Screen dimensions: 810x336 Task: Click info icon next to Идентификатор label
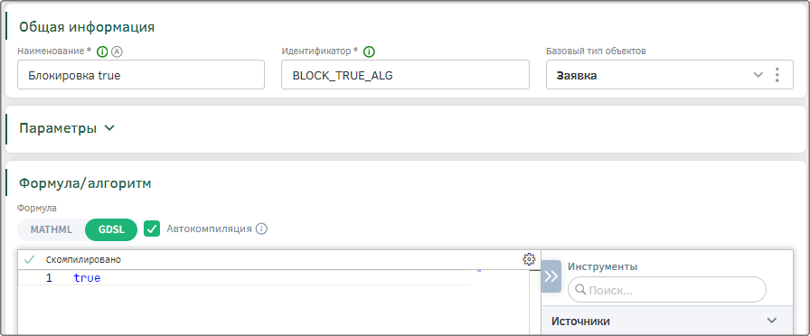click(x=369, y=51)
